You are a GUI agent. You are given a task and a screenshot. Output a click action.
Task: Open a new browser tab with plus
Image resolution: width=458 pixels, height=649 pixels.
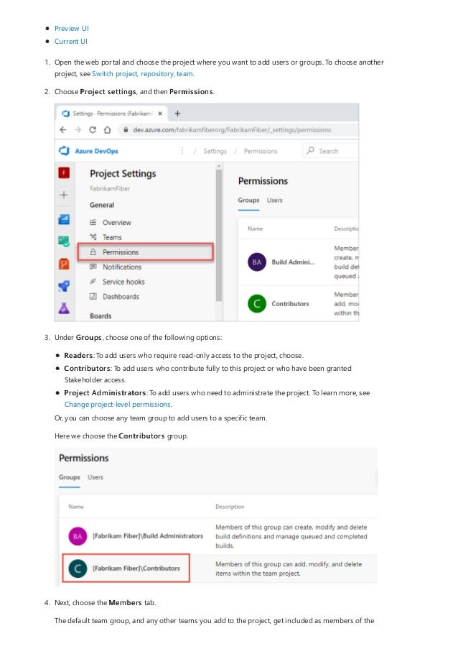coord(177,114)
